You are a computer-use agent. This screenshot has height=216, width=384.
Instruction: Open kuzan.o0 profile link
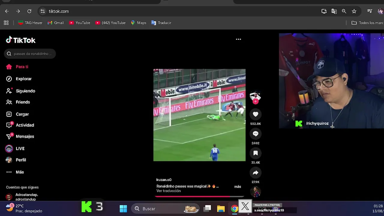pyautogui.click(x=164, y=180)
